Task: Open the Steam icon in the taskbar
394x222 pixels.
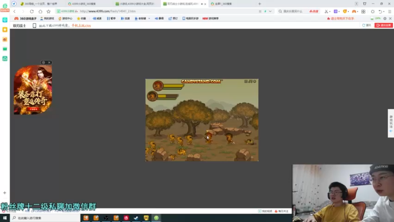Action: 136,218
